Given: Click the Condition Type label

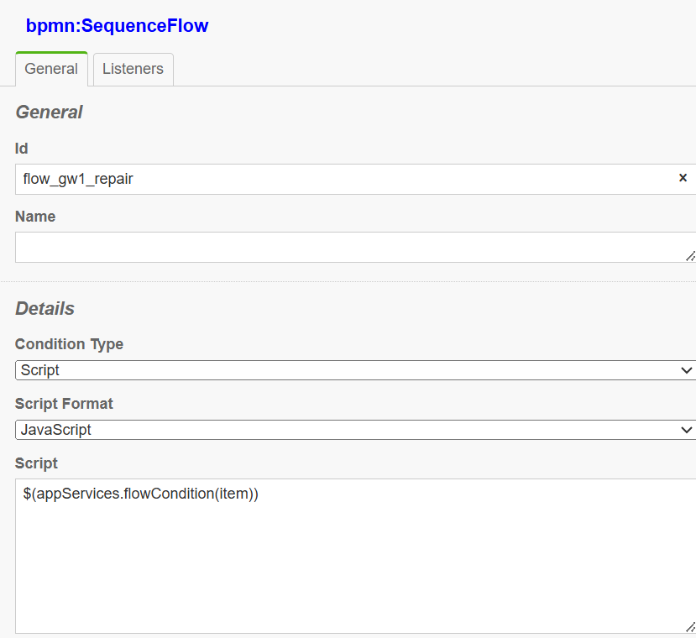Looking at the screenshot, I should (x=69, y=344).
